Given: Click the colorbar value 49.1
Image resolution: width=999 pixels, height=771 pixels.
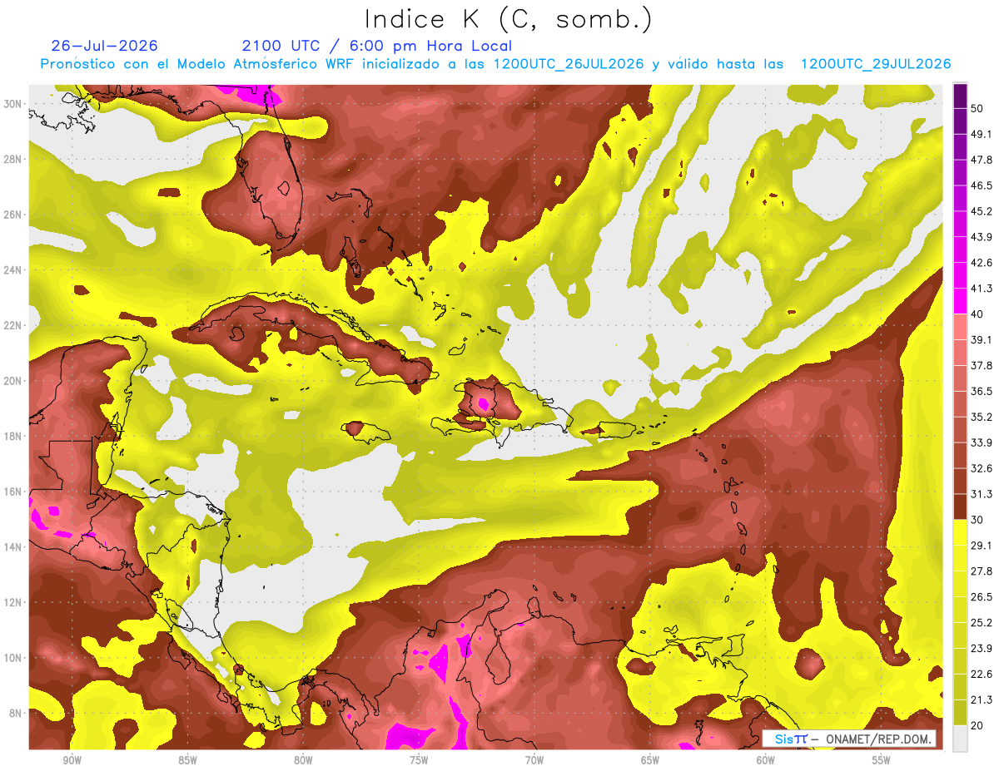Looking at the screenshot, I should 982,134.
